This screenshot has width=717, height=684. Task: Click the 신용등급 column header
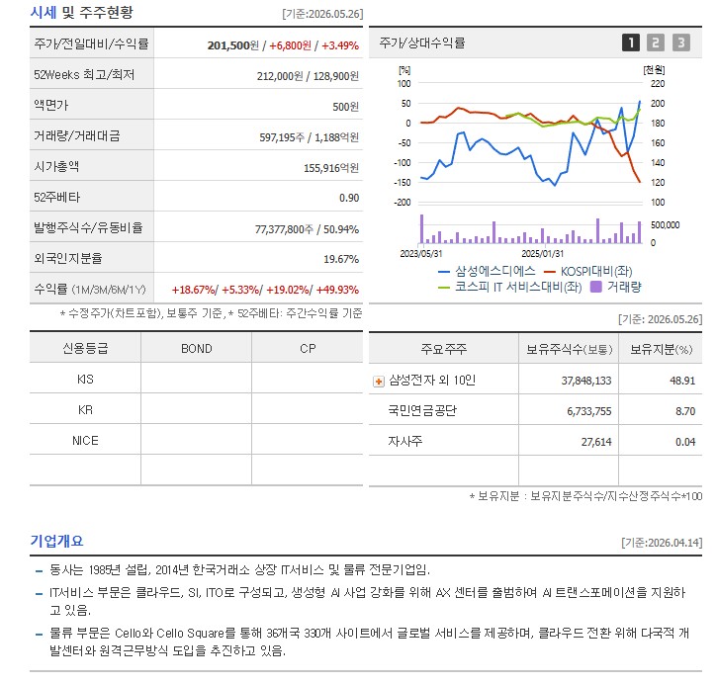point(85,349)
